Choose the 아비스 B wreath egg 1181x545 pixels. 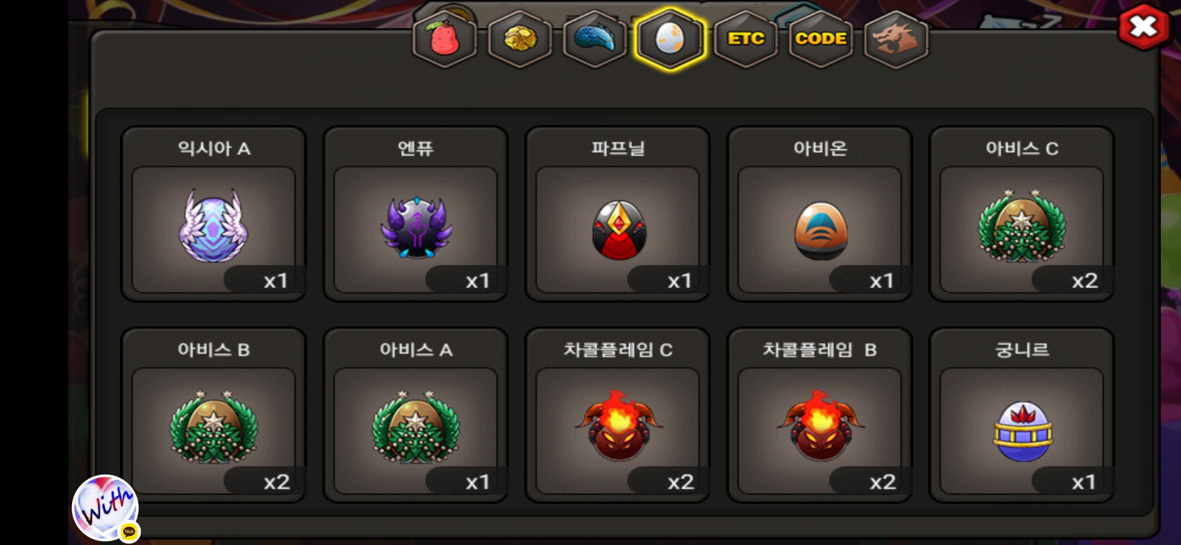click(213, 415)
